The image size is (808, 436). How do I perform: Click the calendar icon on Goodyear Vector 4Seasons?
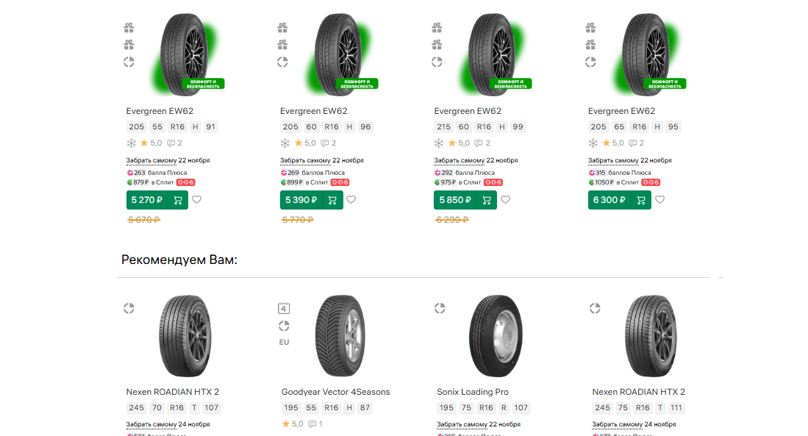pos(284,308)
